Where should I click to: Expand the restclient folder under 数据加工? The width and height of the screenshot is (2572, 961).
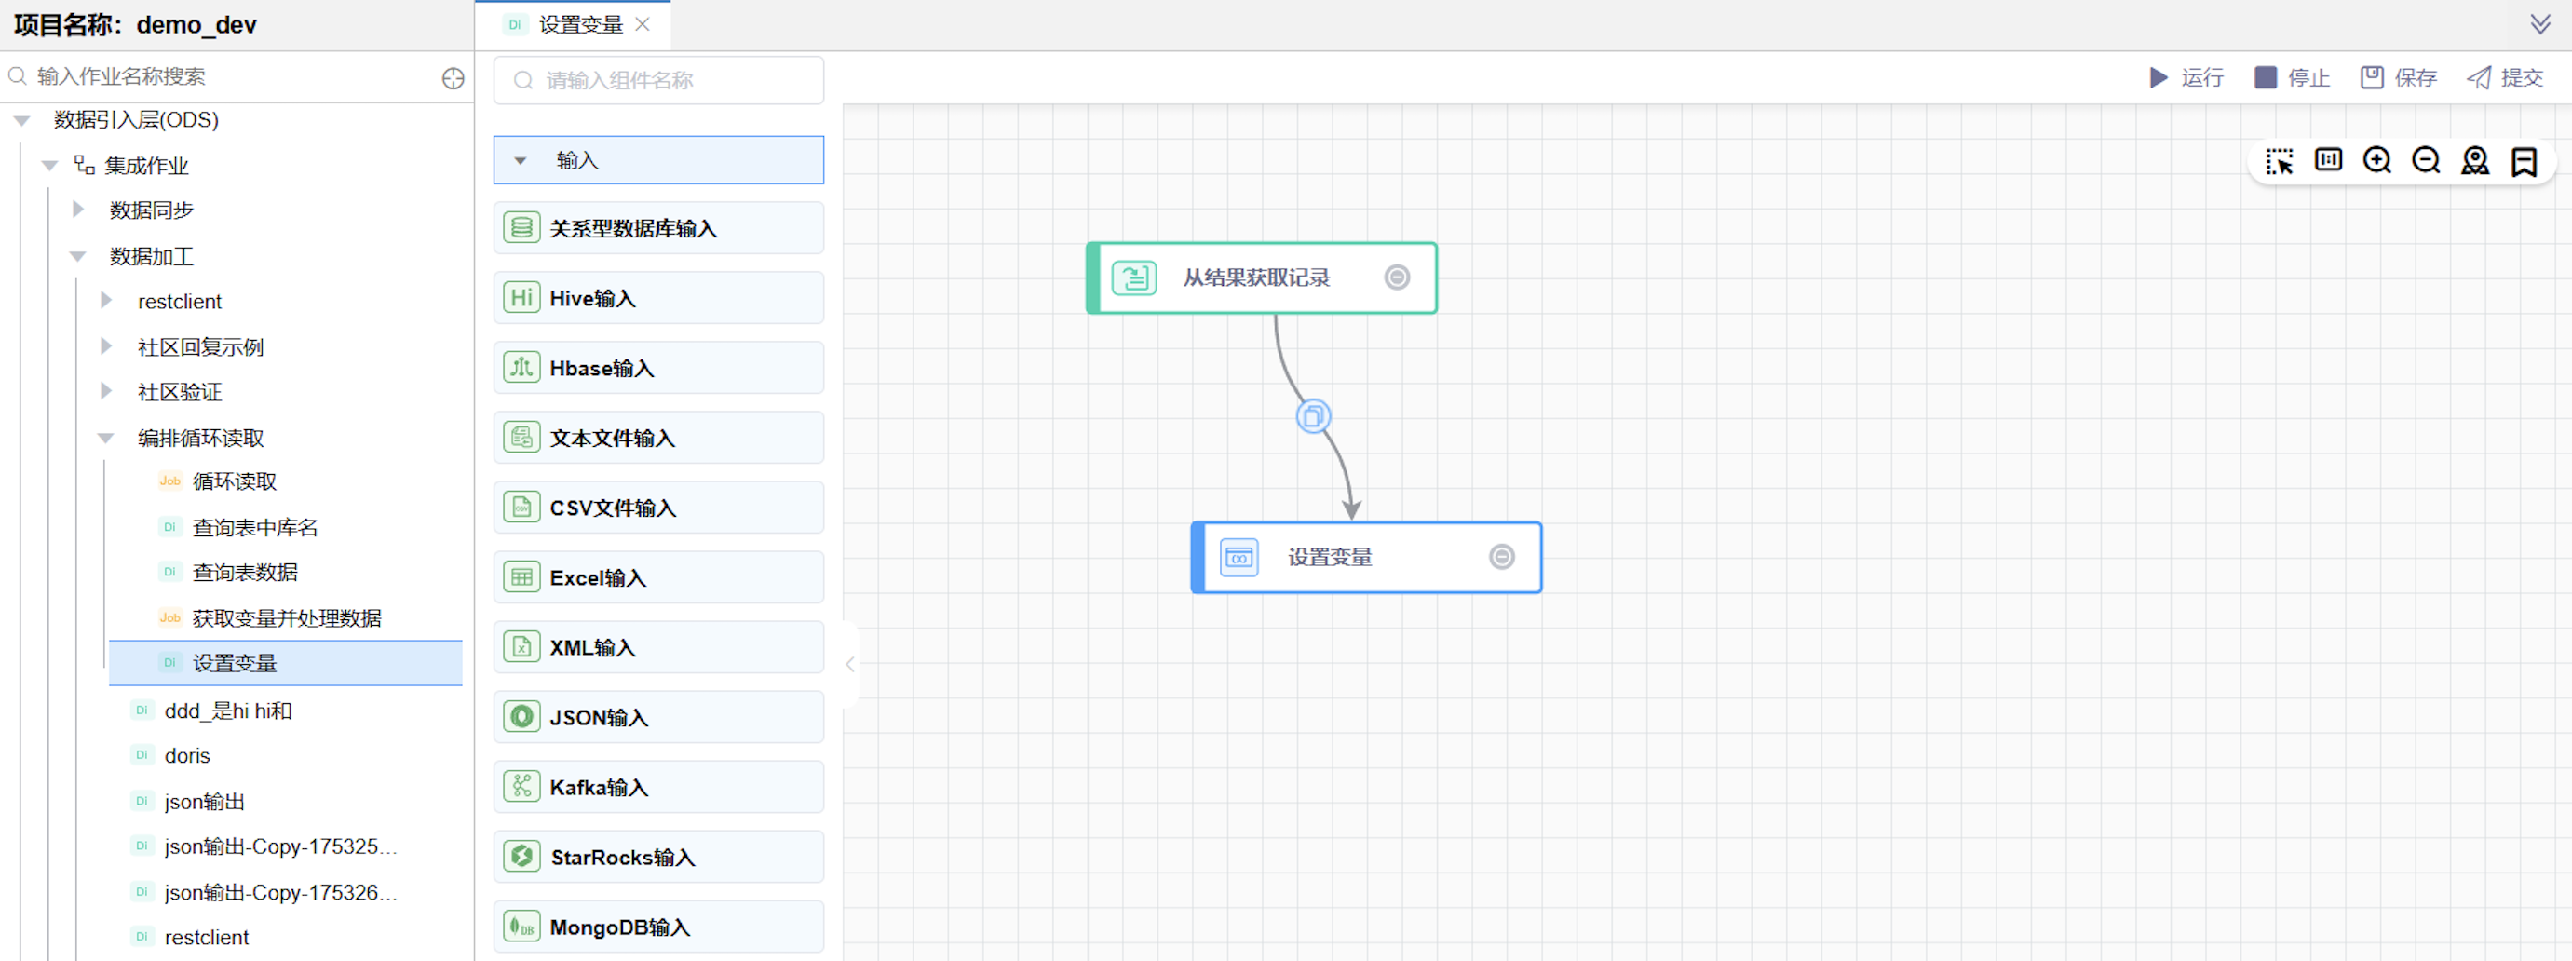(x=106, y=301)
